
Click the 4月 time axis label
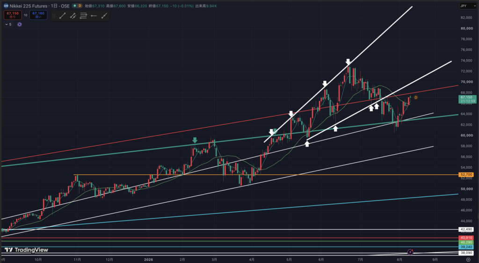point(252,260)
